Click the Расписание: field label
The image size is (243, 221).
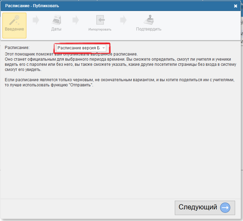(x=17, y=47)
